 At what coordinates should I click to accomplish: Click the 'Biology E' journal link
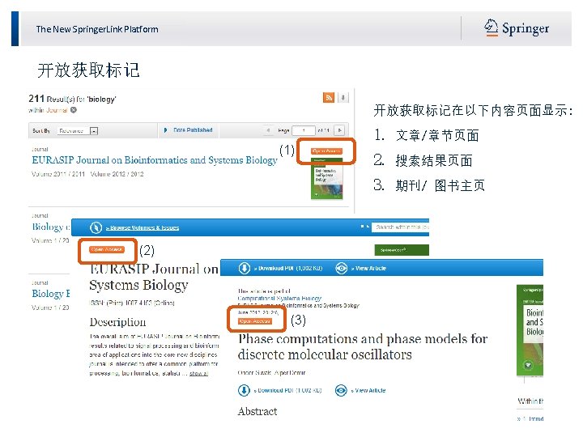(x=51, y=294)
